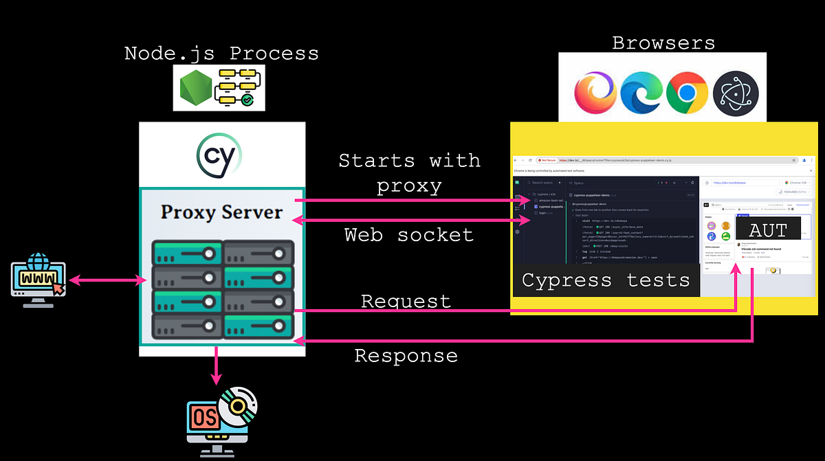825x461 pixels.
Task: Collapse the cypress/e2e folder in spec list
Action: coord(529,194)
